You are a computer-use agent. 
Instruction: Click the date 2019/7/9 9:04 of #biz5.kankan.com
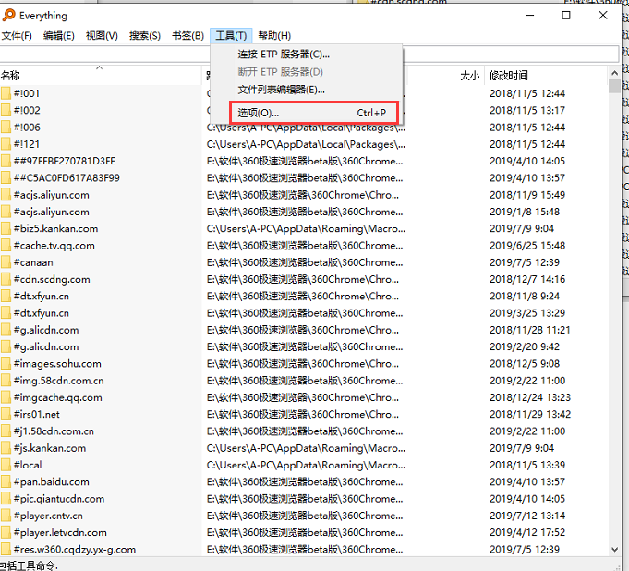pyautogui.click(x=522, y=229)
